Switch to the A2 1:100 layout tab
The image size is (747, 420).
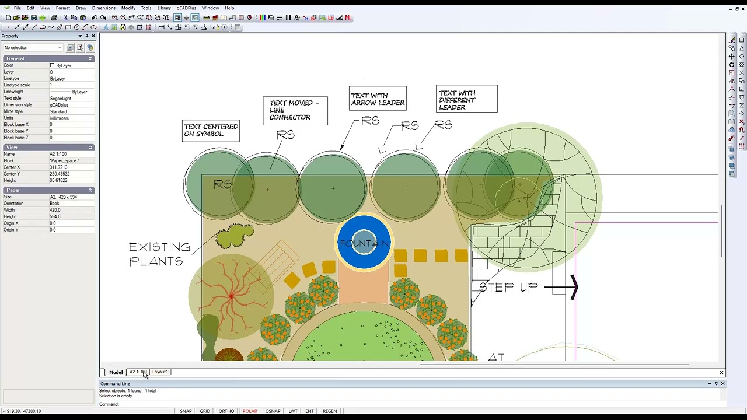(x=138, y=372)
